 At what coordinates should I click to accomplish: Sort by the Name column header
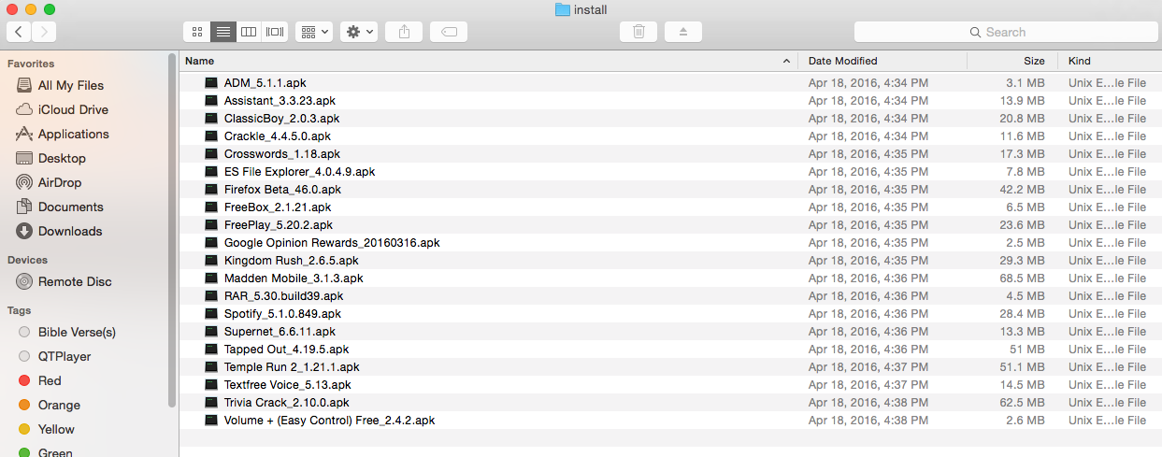[x=488, y=61]
